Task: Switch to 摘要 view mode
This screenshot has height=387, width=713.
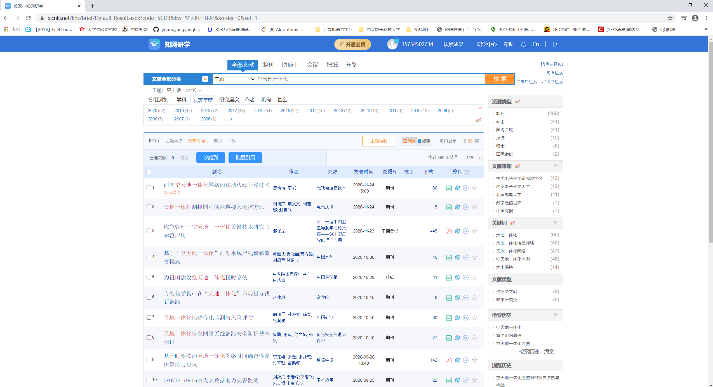Action: (x=424, y=141)
